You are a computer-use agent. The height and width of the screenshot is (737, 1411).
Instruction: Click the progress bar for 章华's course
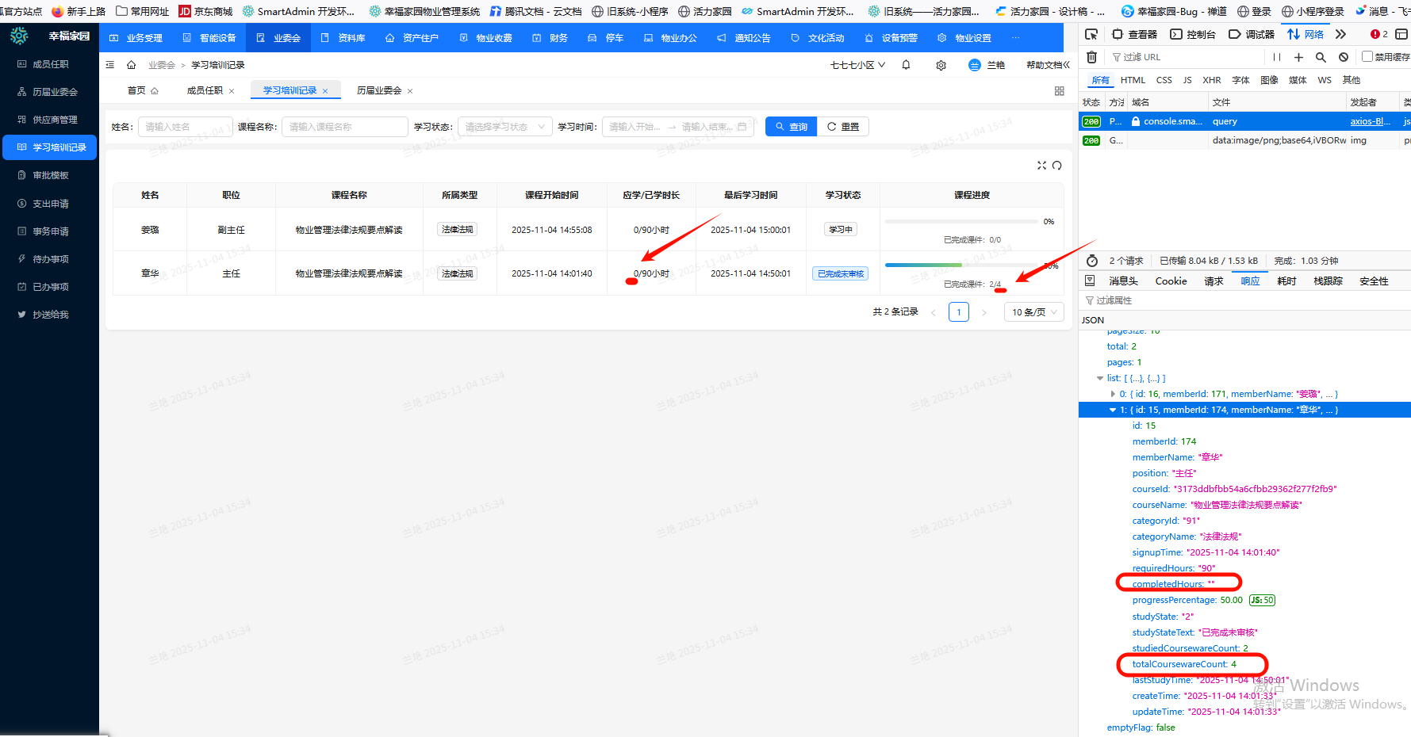click(x=960, y=265)
